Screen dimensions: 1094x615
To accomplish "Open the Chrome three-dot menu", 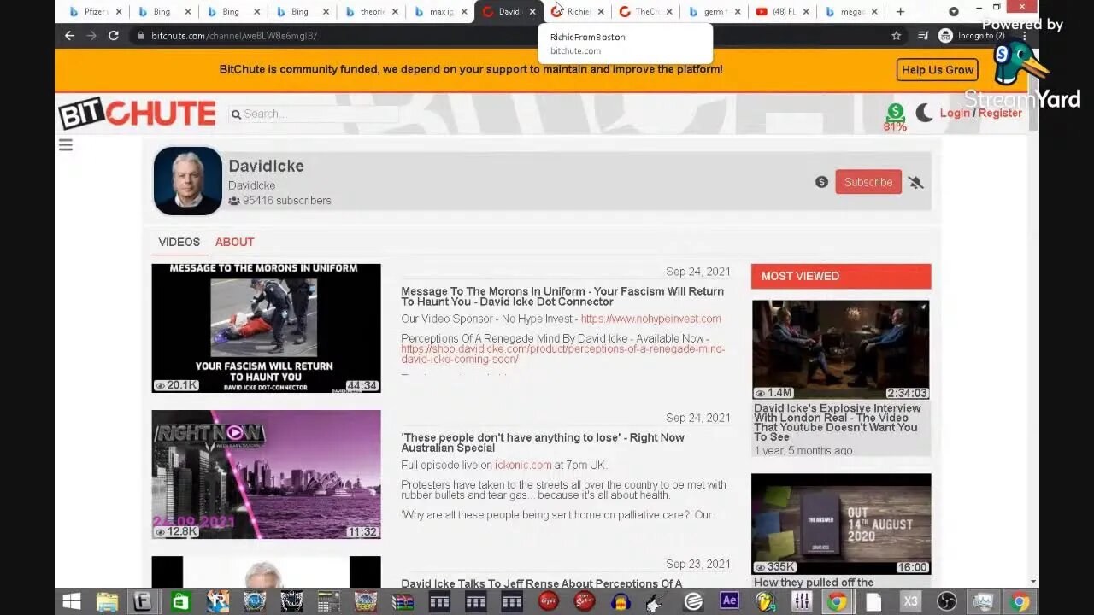I will [1024, 36].
